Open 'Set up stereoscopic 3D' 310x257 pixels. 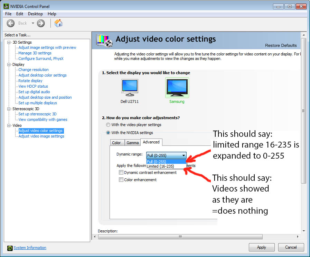[x=37, y=114]
